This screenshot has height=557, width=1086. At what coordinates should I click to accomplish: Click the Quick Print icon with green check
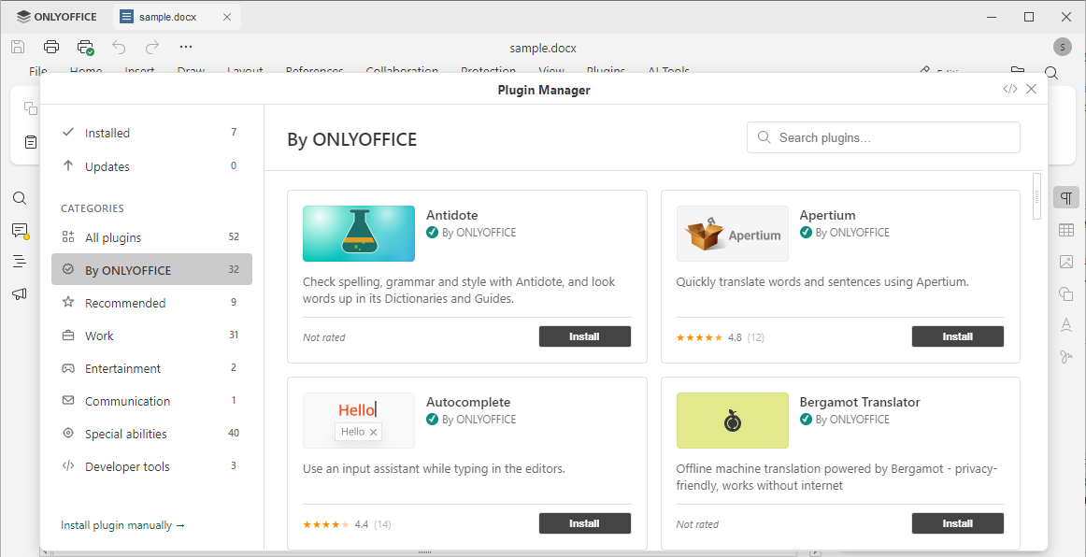(x=85, y=47)
